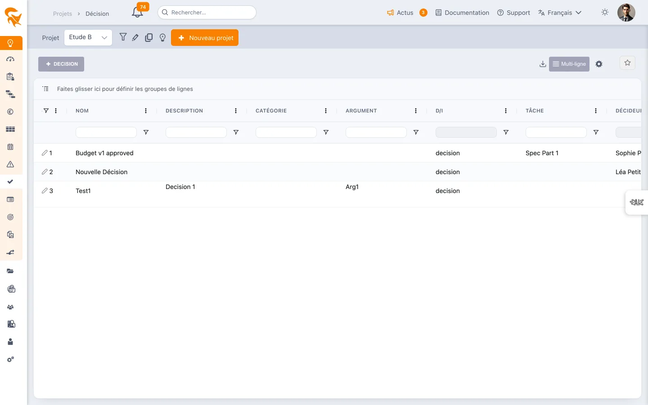Open the Actus news link
Viewport: 648px width, 405px height.
tap(400, 13)
